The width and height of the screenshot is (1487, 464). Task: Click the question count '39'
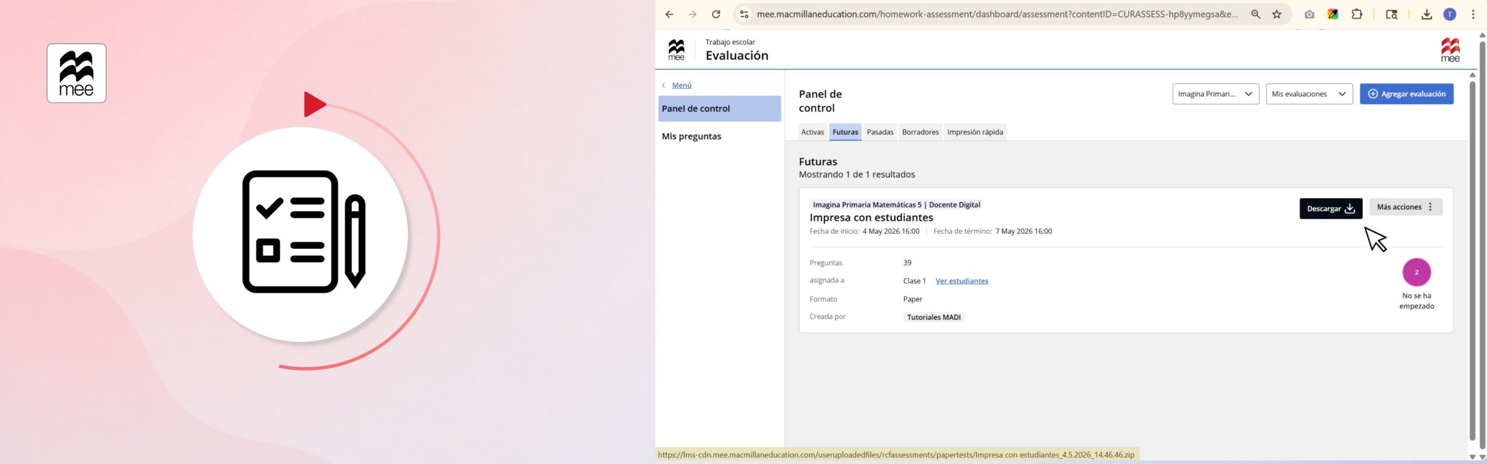tap(907, 263)
